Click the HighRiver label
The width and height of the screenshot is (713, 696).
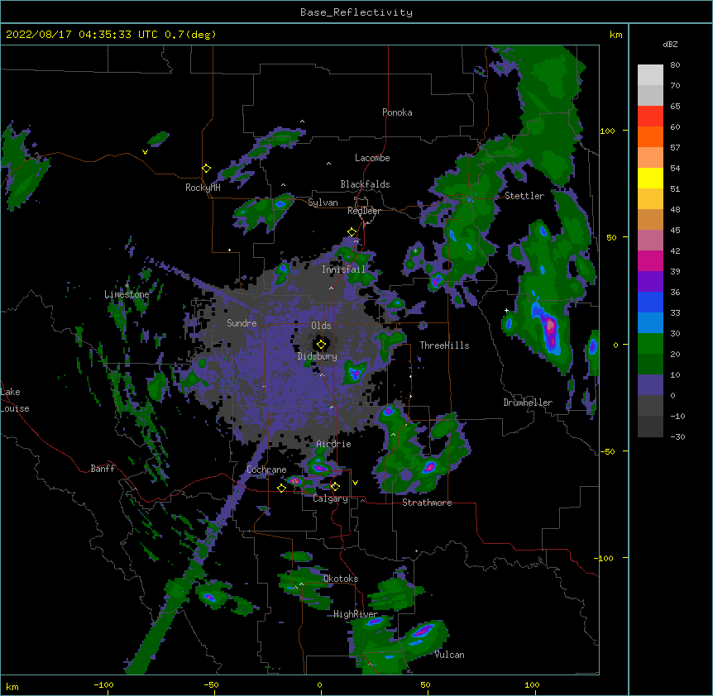[356, 614]
